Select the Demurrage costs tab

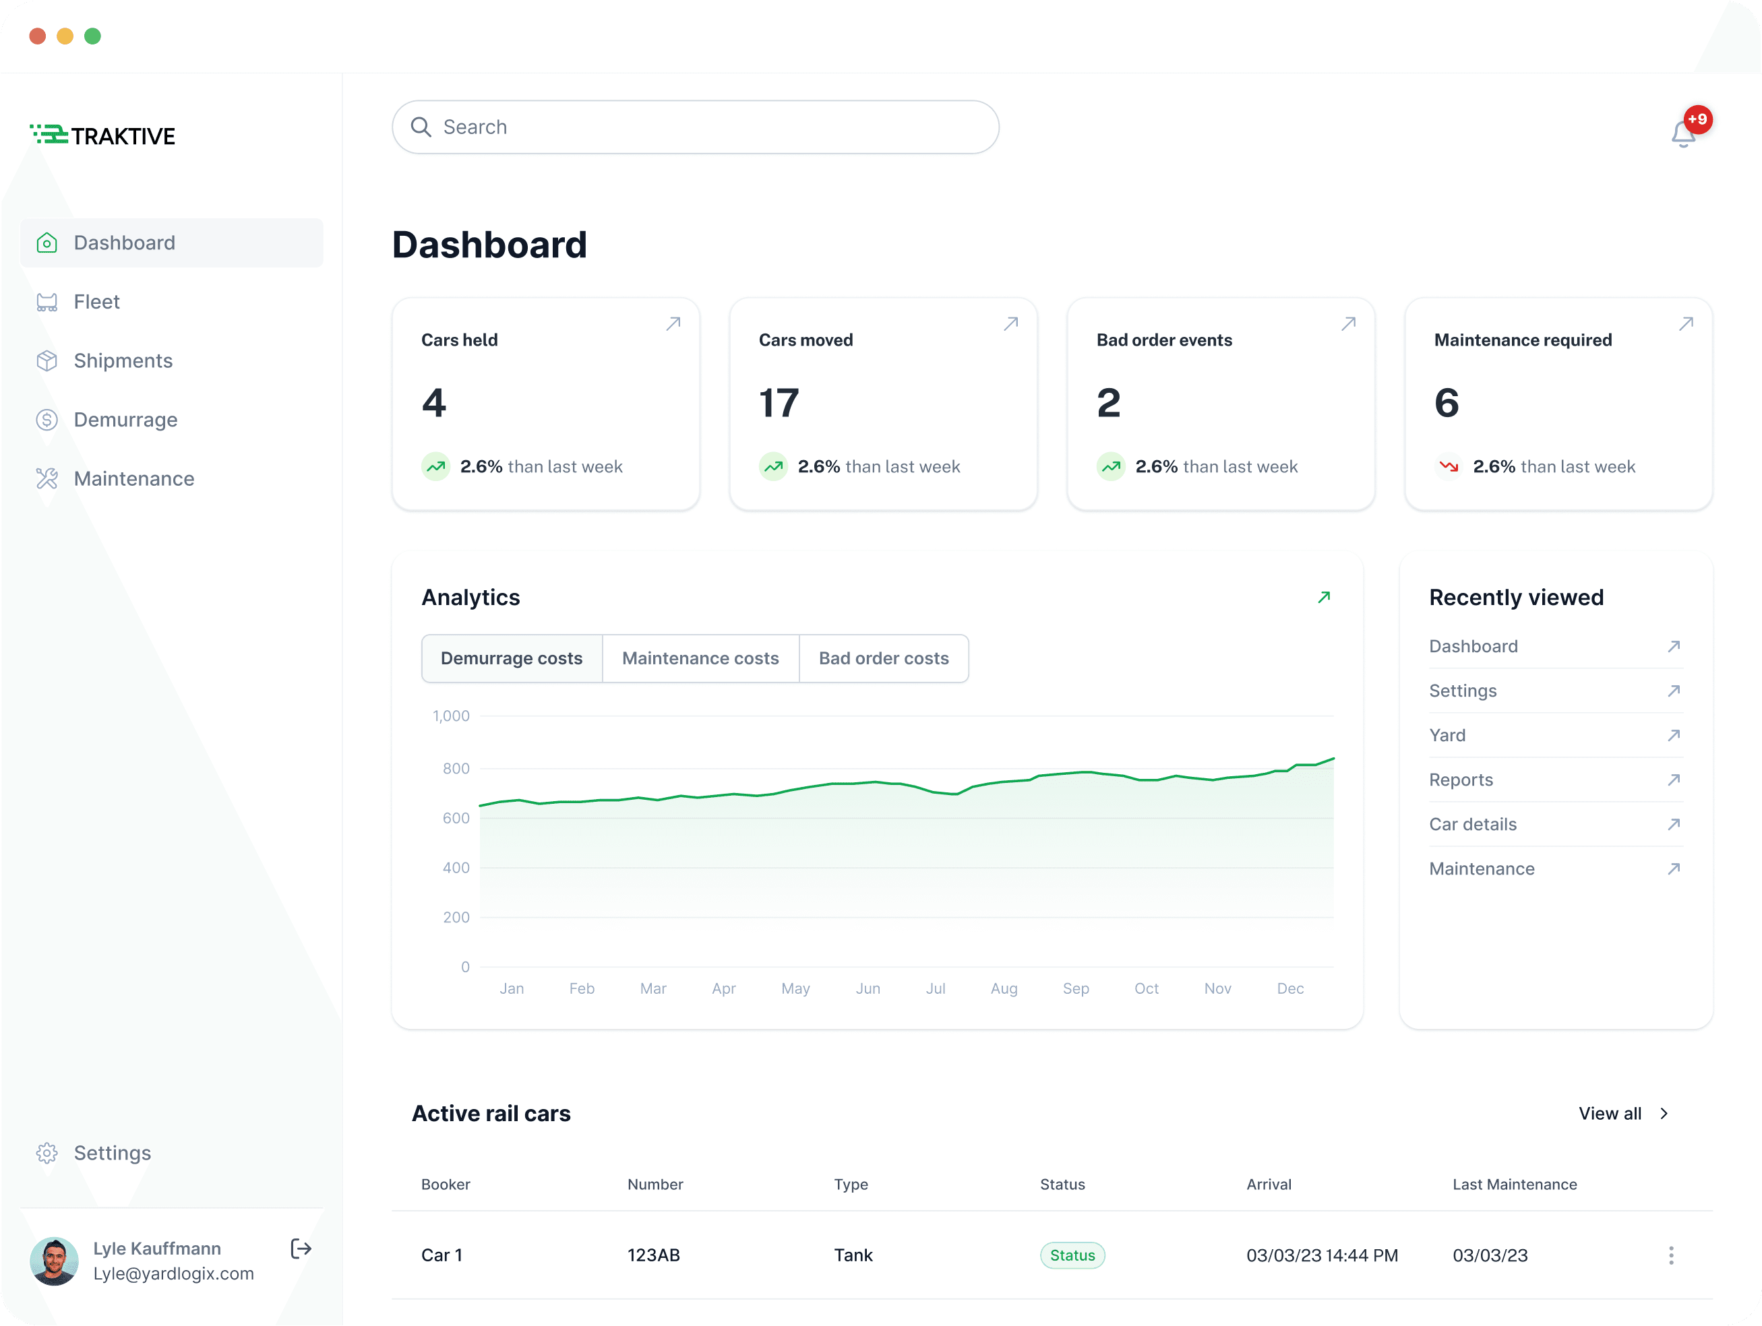tap(512, 658)
